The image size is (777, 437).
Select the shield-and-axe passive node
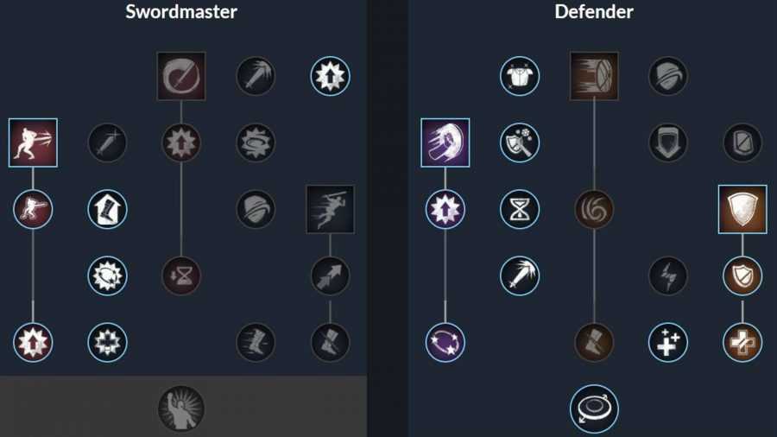point(520,142)
